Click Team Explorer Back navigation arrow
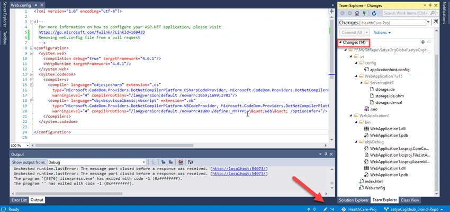 343,13
